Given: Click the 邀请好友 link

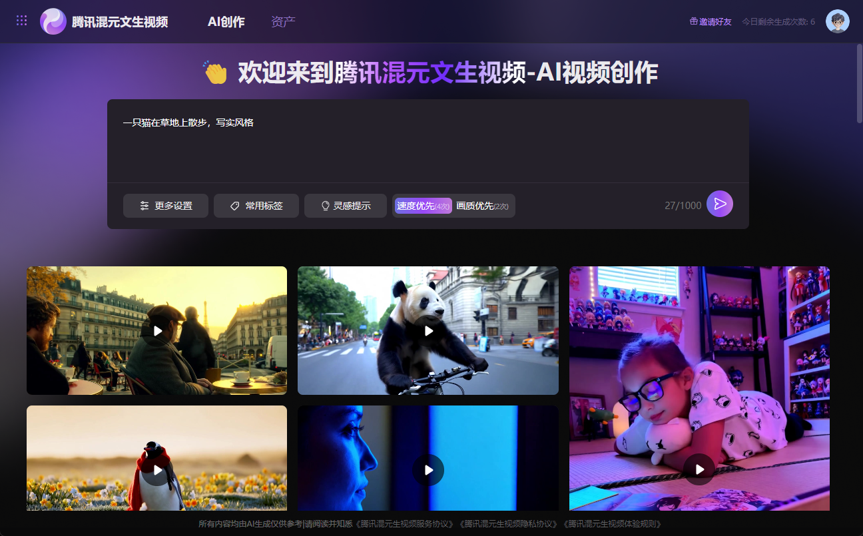Looking at the screenshot, I should coord(715,21).
